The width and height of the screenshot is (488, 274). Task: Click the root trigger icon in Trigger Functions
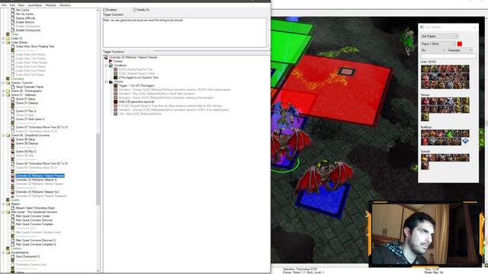click(106, 58)
